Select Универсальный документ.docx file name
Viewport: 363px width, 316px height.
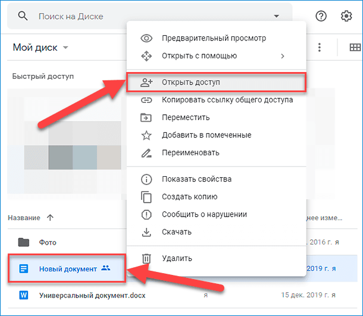pos(92,295)
